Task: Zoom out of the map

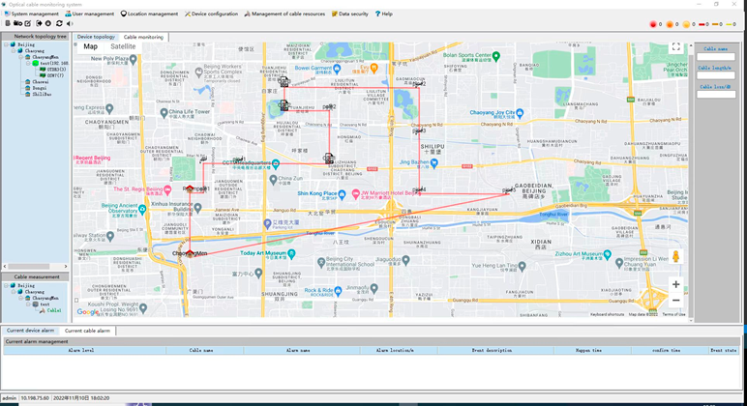Action: tap(675, 301)
